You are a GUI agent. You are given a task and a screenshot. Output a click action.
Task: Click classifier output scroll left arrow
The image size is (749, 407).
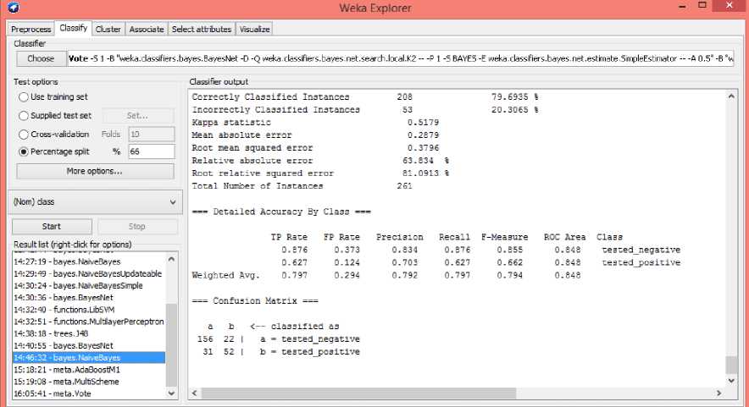click(194, 393)
